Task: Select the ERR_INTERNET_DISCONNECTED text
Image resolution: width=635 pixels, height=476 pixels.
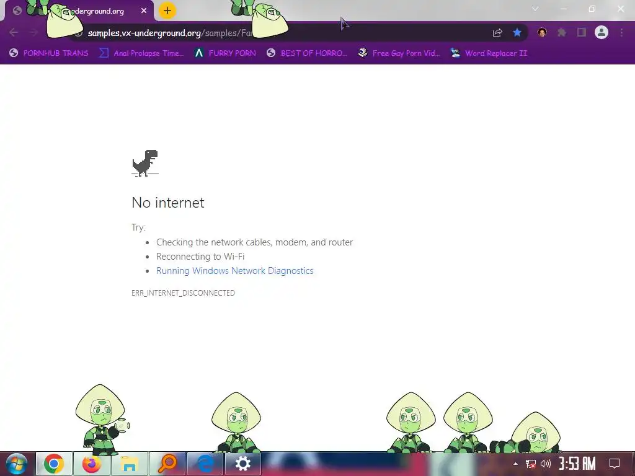Action: (x=183, y=293)
